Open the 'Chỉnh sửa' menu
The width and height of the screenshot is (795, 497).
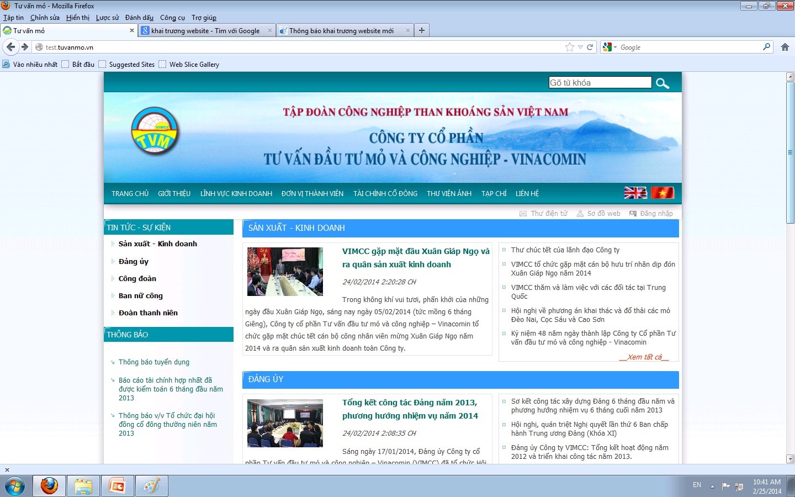(45, 18)
